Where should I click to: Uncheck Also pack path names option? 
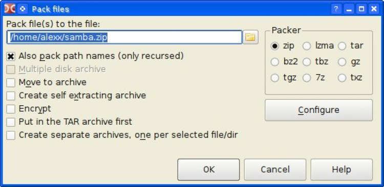11,57
